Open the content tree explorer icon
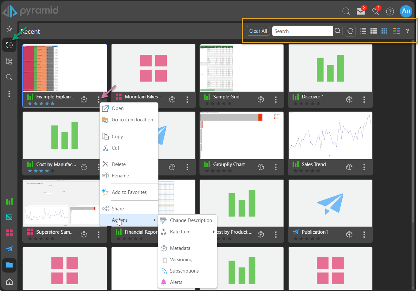The width and height of the screenshot is (418, 291). 9,61
